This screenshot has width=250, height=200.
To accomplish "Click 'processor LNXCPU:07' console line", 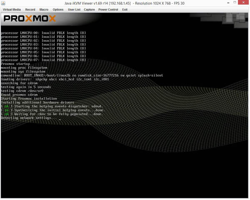I will (43, 60).
